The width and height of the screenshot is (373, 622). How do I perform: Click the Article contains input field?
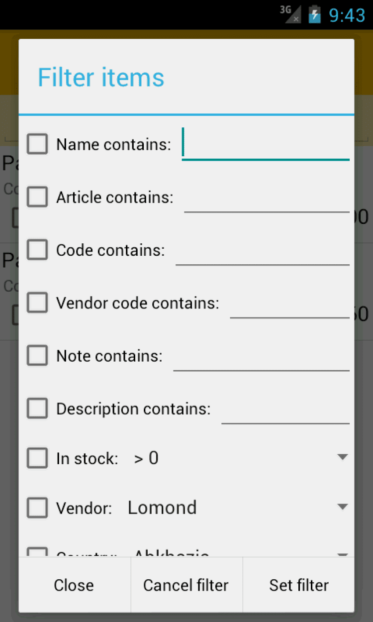tap(267, 198)
